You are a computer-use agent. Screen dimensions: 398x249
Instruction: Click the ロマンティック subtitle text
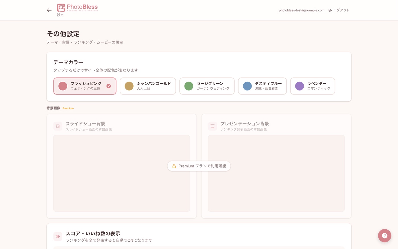point(319,89)
